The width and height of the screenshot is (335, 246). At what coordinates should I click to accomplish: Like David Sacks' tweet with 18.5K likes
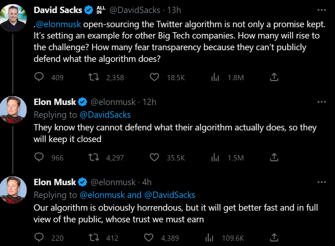pos(154,77)
